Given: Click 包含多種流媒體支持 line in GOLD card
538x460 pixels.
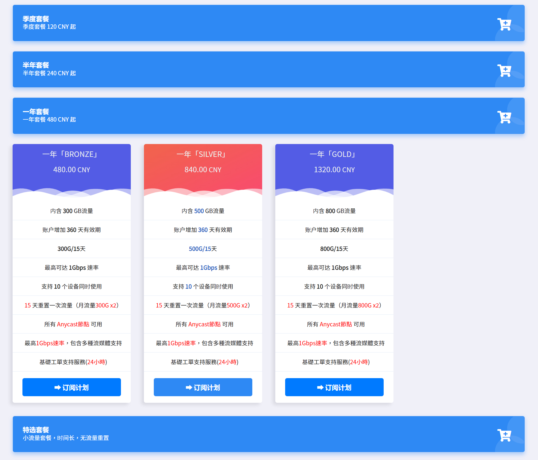Looking at the screenshot, I should tap(336, 343).
